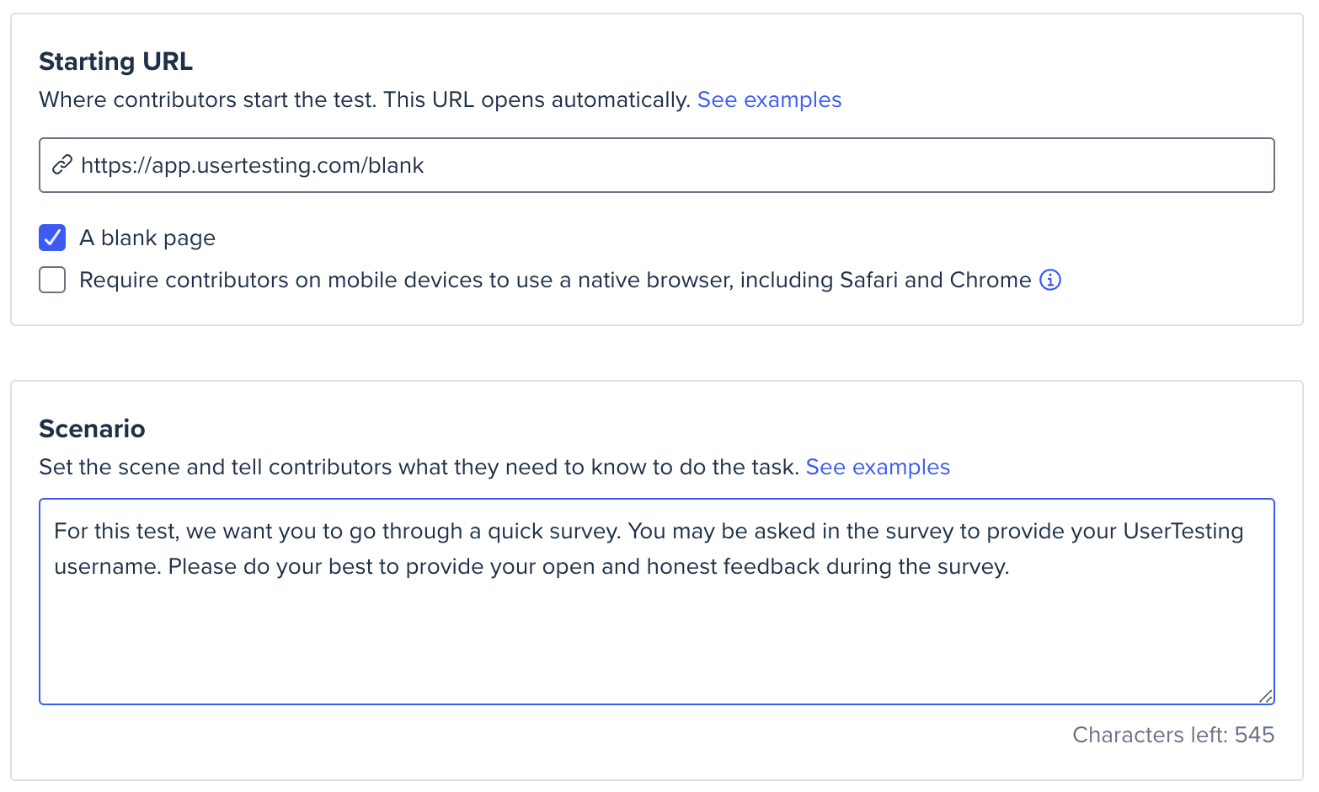Viewport: 1319px width, 792px height.
Task: Open See examples link under Starting URL
Action: coord(769,99)
